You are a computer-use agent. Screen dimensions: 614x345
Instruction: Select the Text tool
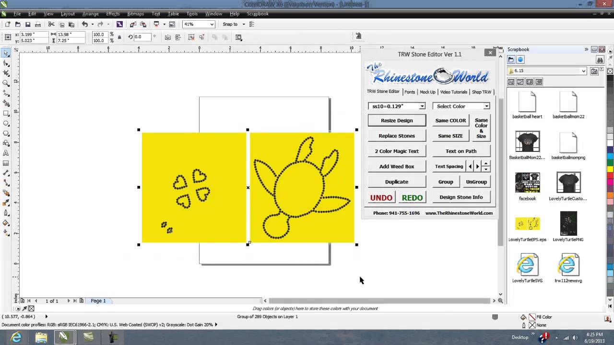click(6, 153)
